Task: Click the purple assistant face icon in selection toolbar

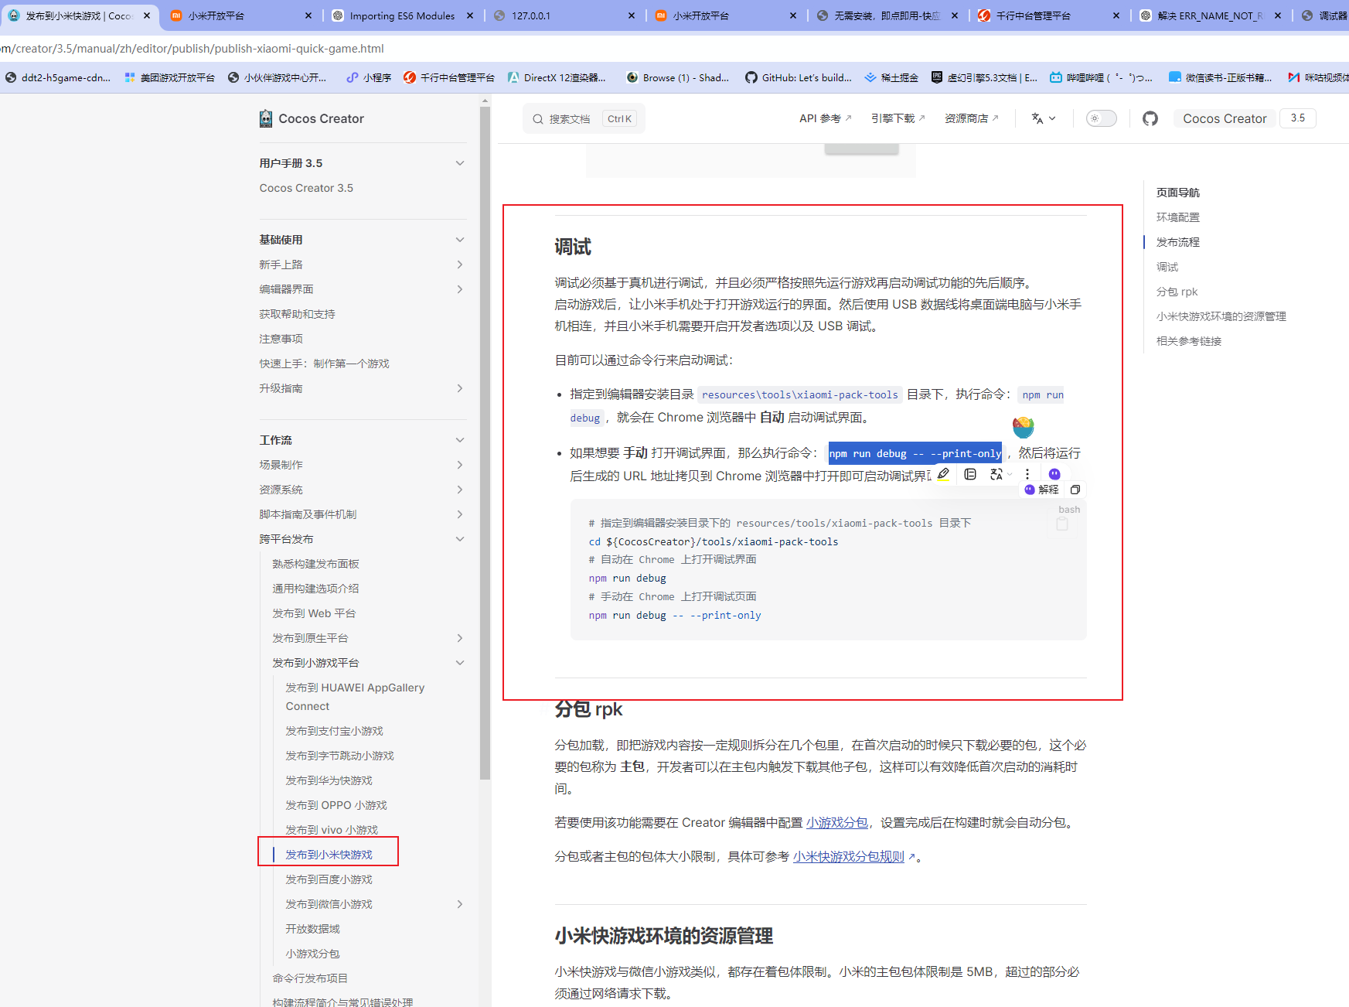Action: 1054,474
